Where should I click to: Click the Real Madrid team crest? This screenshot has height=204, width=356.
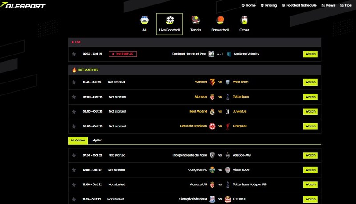coord(212,112)
